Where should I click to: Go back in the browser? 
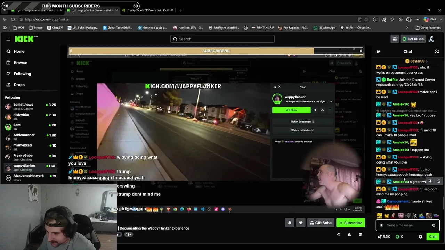click(5, 19)
